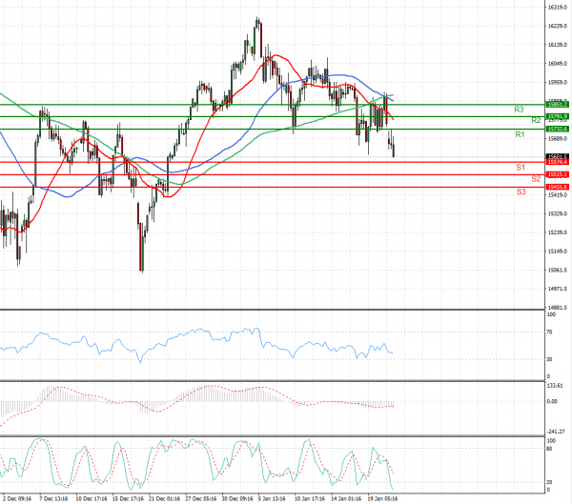Viewport: 572px width, 504px height.
Task: Click the R2 resistance label
Action: point(536,120)
